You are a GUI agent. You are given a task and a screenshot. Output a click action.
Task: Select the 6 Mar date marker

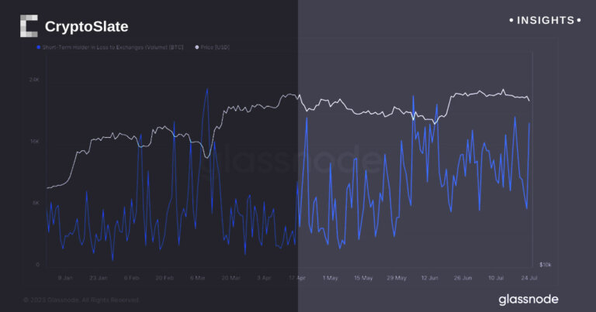197,276
